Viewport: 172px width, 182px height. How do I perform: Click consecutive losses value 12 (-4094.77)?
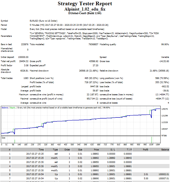tap(162, 95)
